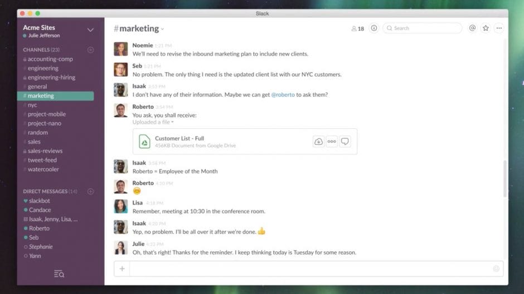Click the CHANNELS (23) header
524x294 pixels.
pos(41,49)
